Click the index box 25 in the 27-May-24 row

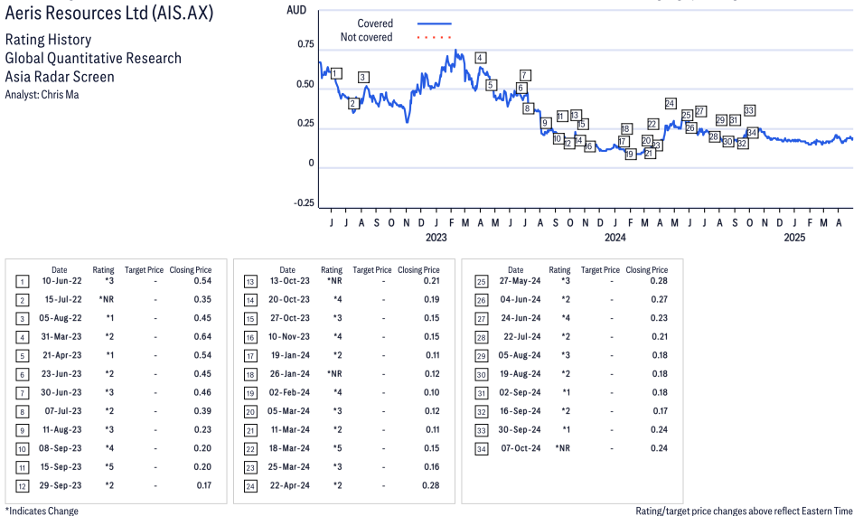click(x=481, y=282)
